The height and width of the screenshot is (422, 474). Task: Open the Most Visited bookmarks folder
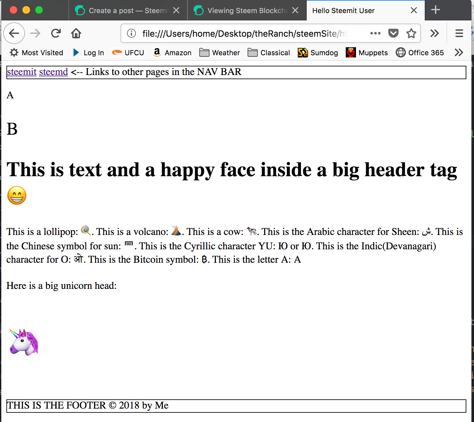pyautogui.click(x=36, y=53)
